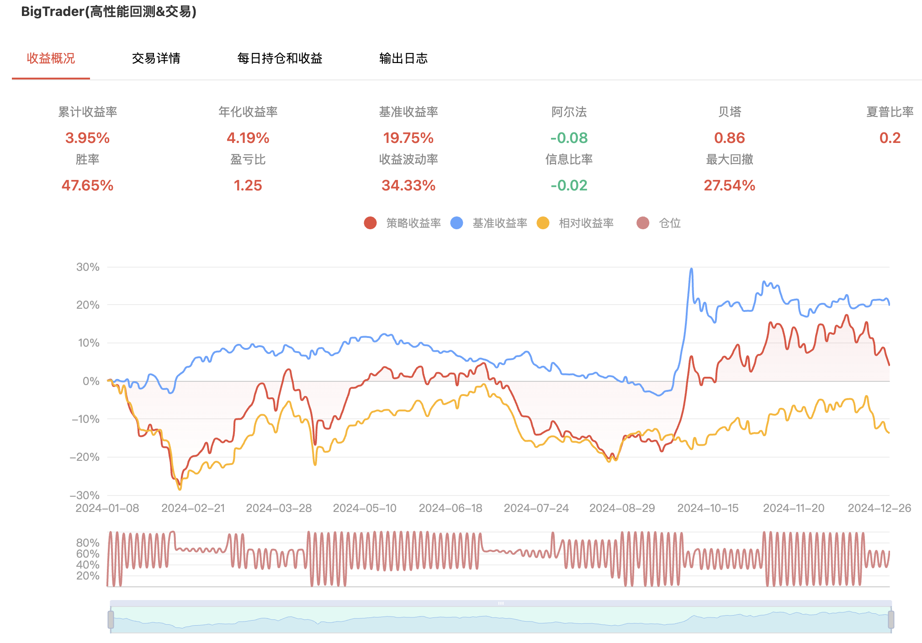Click the 相对收益率 legend label
This screenshot has width=922, height=643.
tap(586, 223)
